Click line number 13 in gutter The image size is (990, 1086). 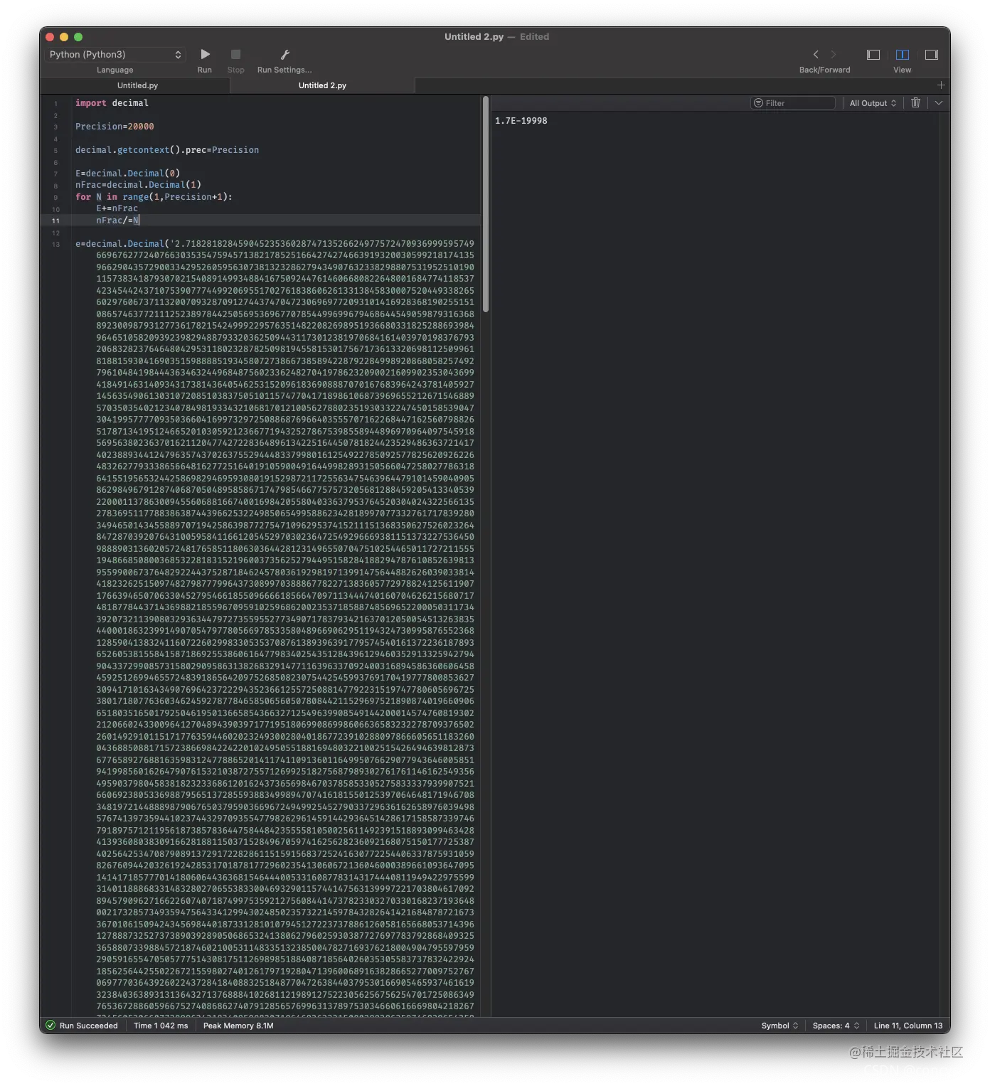[55, 245]
